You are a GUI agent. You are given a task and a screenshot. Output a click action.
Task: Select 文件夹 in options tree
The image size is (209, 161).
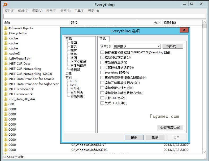pyautogui.click(x=75, y=89)
